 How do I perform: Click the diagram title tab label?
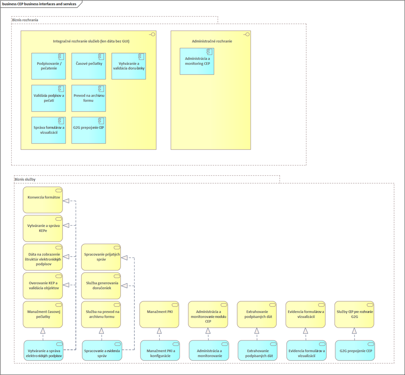click(39, 4)
